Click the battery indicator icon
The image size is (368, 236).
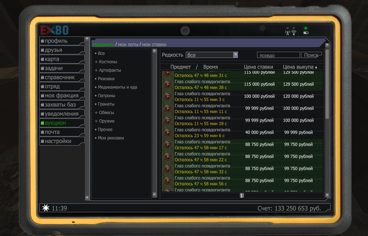click(306, 33)
